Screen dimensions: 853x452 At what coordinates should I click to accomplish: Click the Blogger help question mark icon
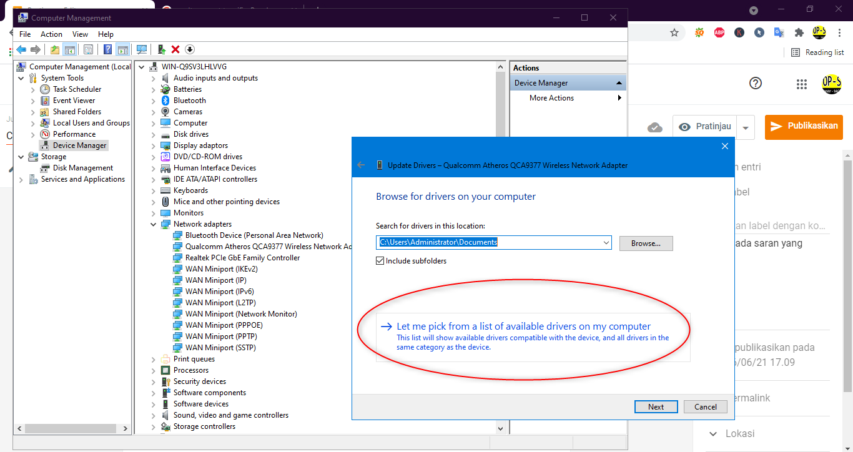coord(756,83)
